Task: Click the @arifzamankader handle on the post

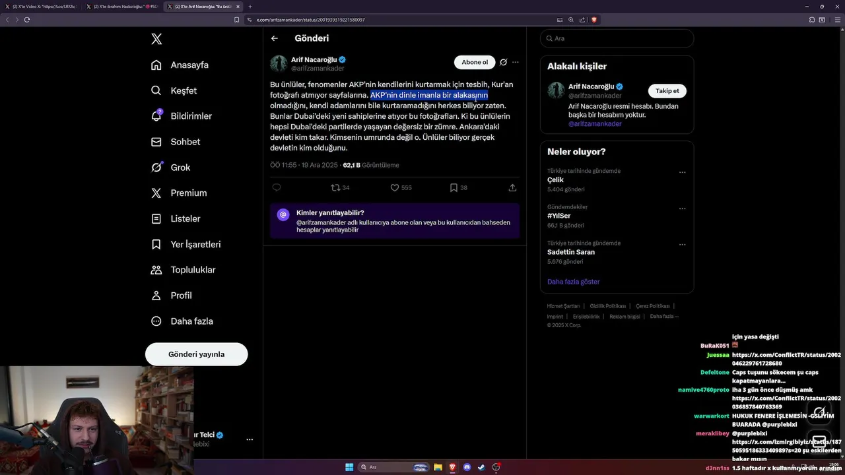Action: click(x=318, y=69)
